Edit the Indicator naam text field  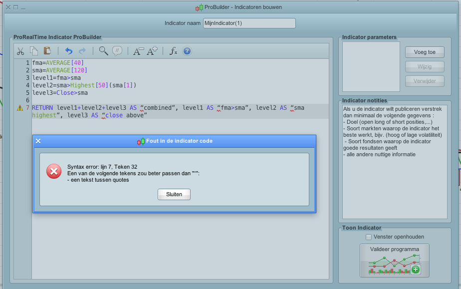249,23
